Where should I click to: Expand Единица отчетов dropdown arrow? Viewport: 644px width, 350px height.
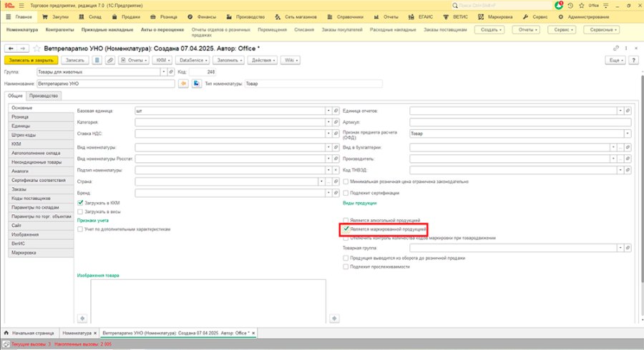(x=620, y=111)
